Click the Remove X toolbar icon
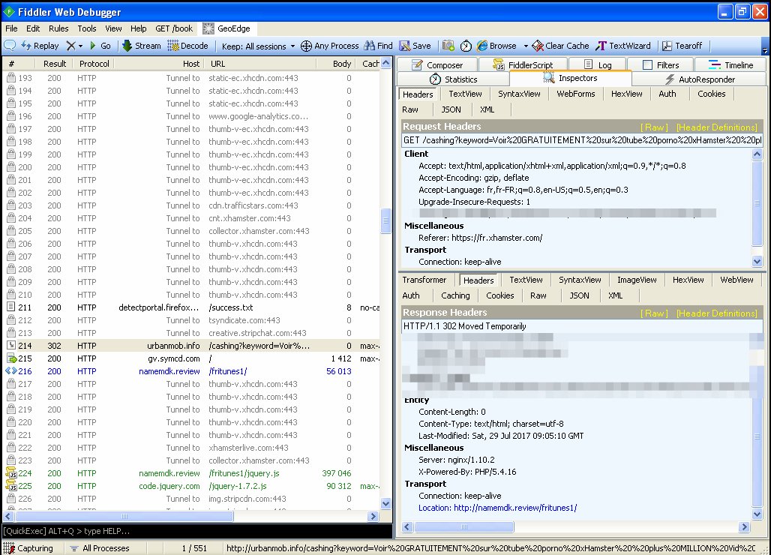The image size is (771, 555). pos(70,46)
